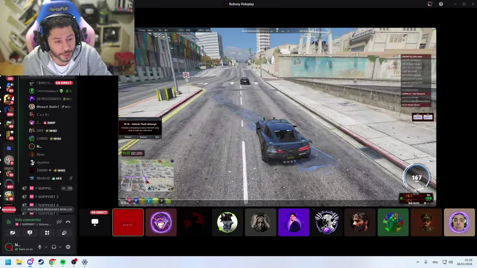The image size is (477, 268).
Task: Open the Voix connectée connection details
Action: [28, 220]
